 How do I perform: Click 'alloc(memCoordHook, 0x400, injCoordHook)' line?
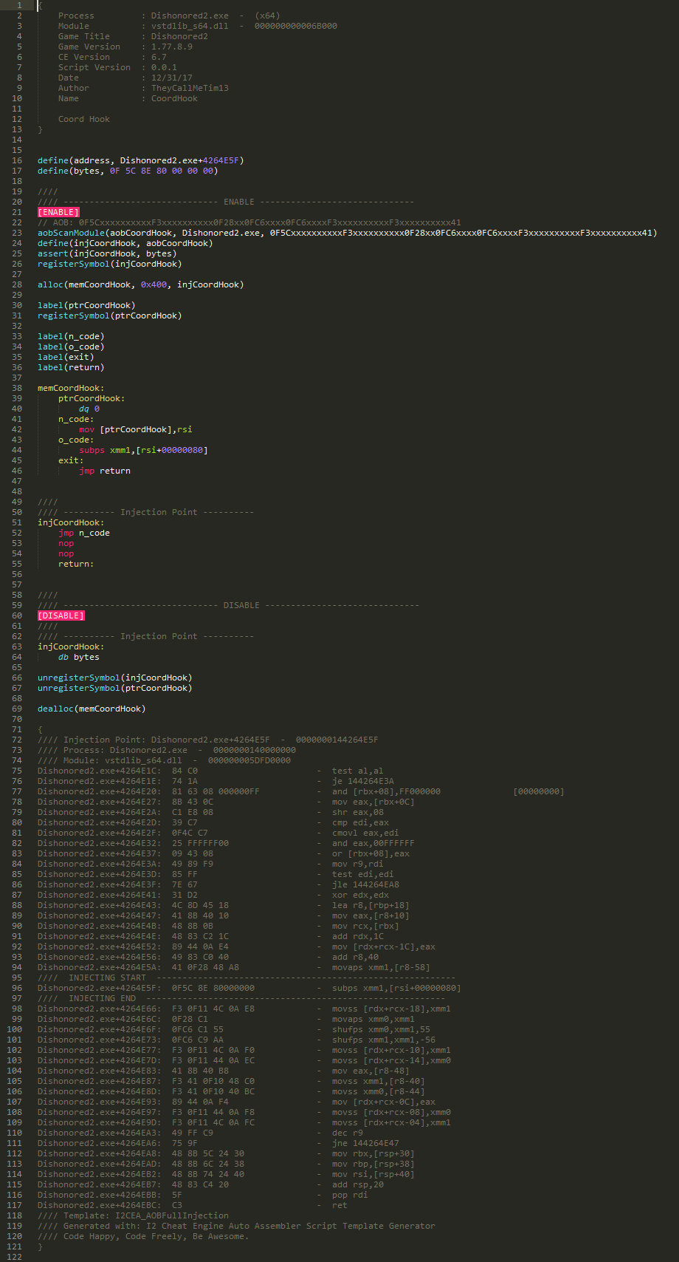point(141,284)
